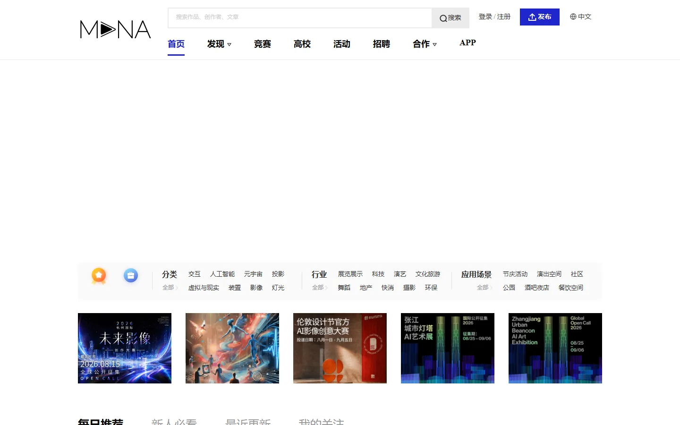
Task: Open the 伦敦设计节 AI影像创意大赛 banner
Action: click(340, 348)
